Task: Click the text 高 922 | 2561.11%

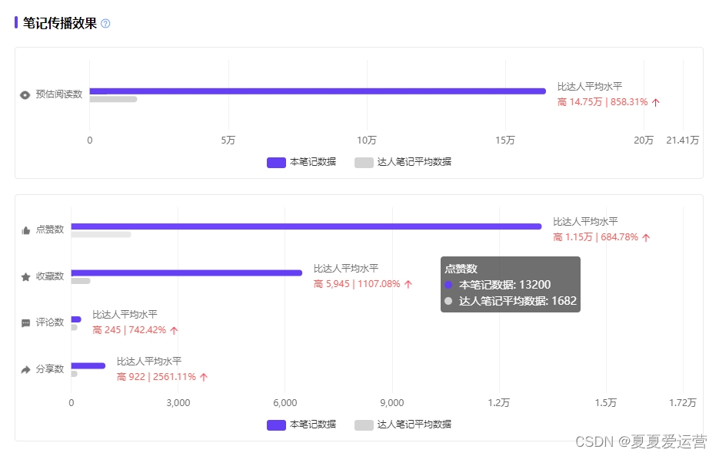Action: [x=156, y=377]
